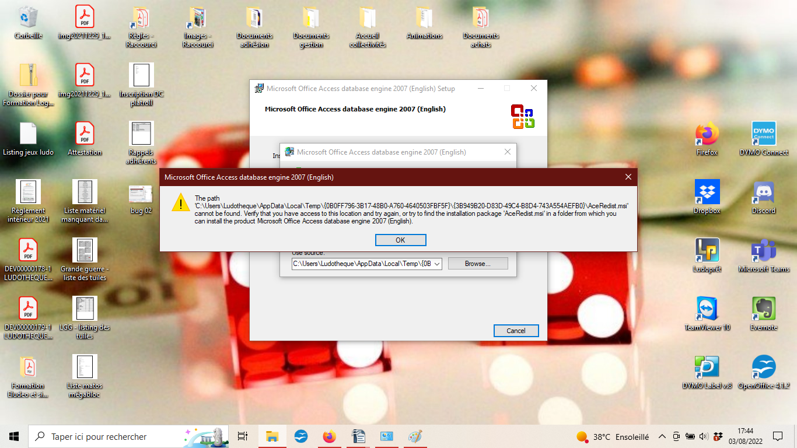Click the paint palette taskbar icon

pyautogui.click(x=415, y=436)
